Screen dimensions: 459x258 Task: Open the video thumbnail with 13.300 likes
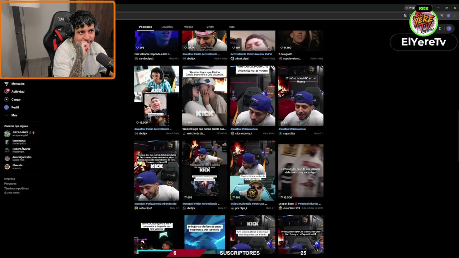(157, 96)
